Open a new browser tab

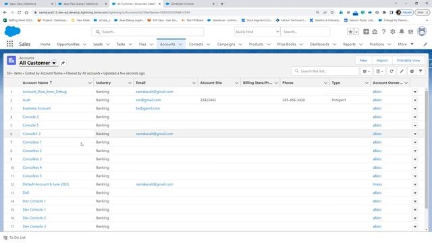[x=222, y=4]
